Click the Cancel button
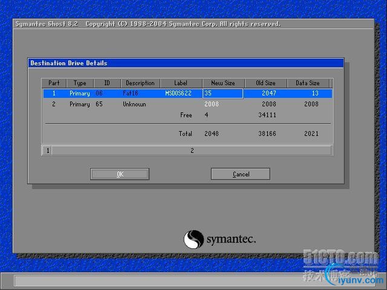Screen dimensions: 387x290 (241, 174)
